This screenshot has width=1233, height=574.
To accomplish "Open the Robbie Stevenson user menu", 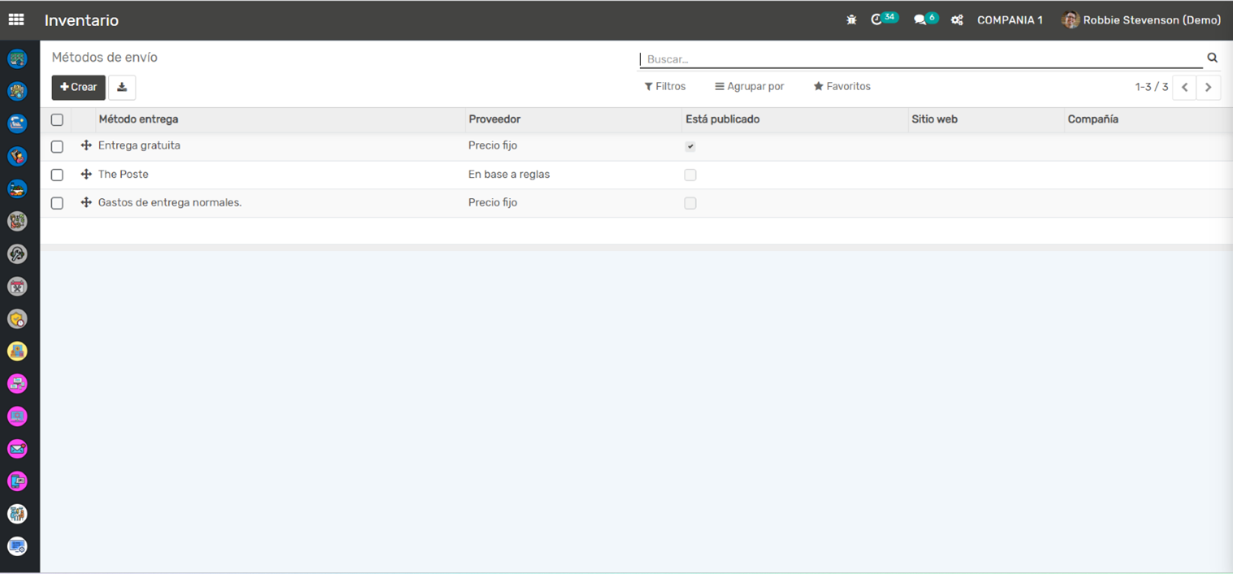I will [1141, 19].
